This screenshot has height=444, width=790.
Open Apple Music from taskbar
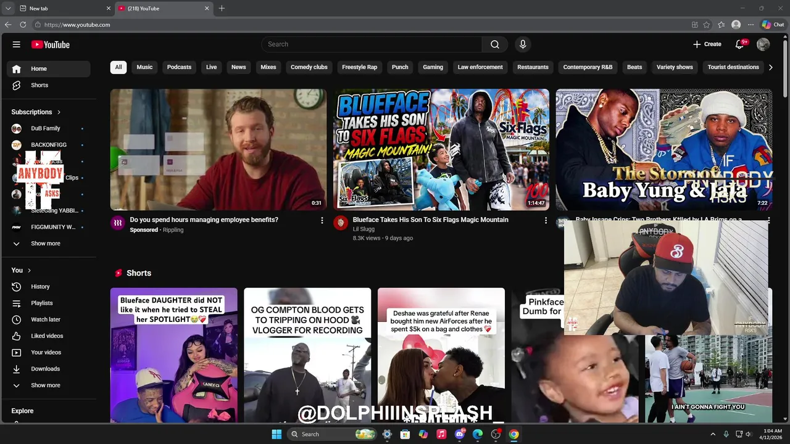point(441,434)
